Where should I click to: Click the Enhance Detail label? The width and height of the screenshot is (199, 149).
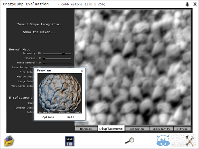[24, 108]
